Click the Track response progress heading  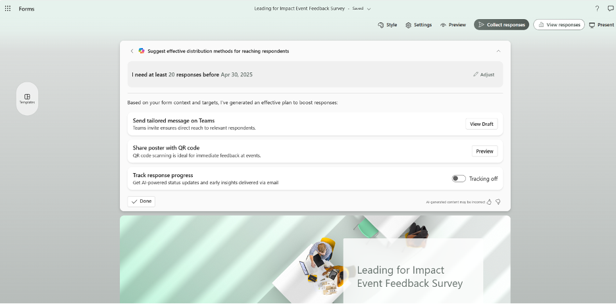(163, 175)
